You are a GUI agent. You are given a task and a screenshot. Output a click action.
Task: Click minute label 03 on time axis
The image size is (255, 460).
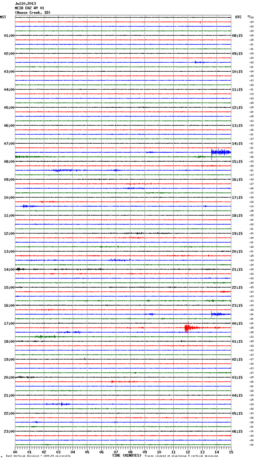pos(58,452)
